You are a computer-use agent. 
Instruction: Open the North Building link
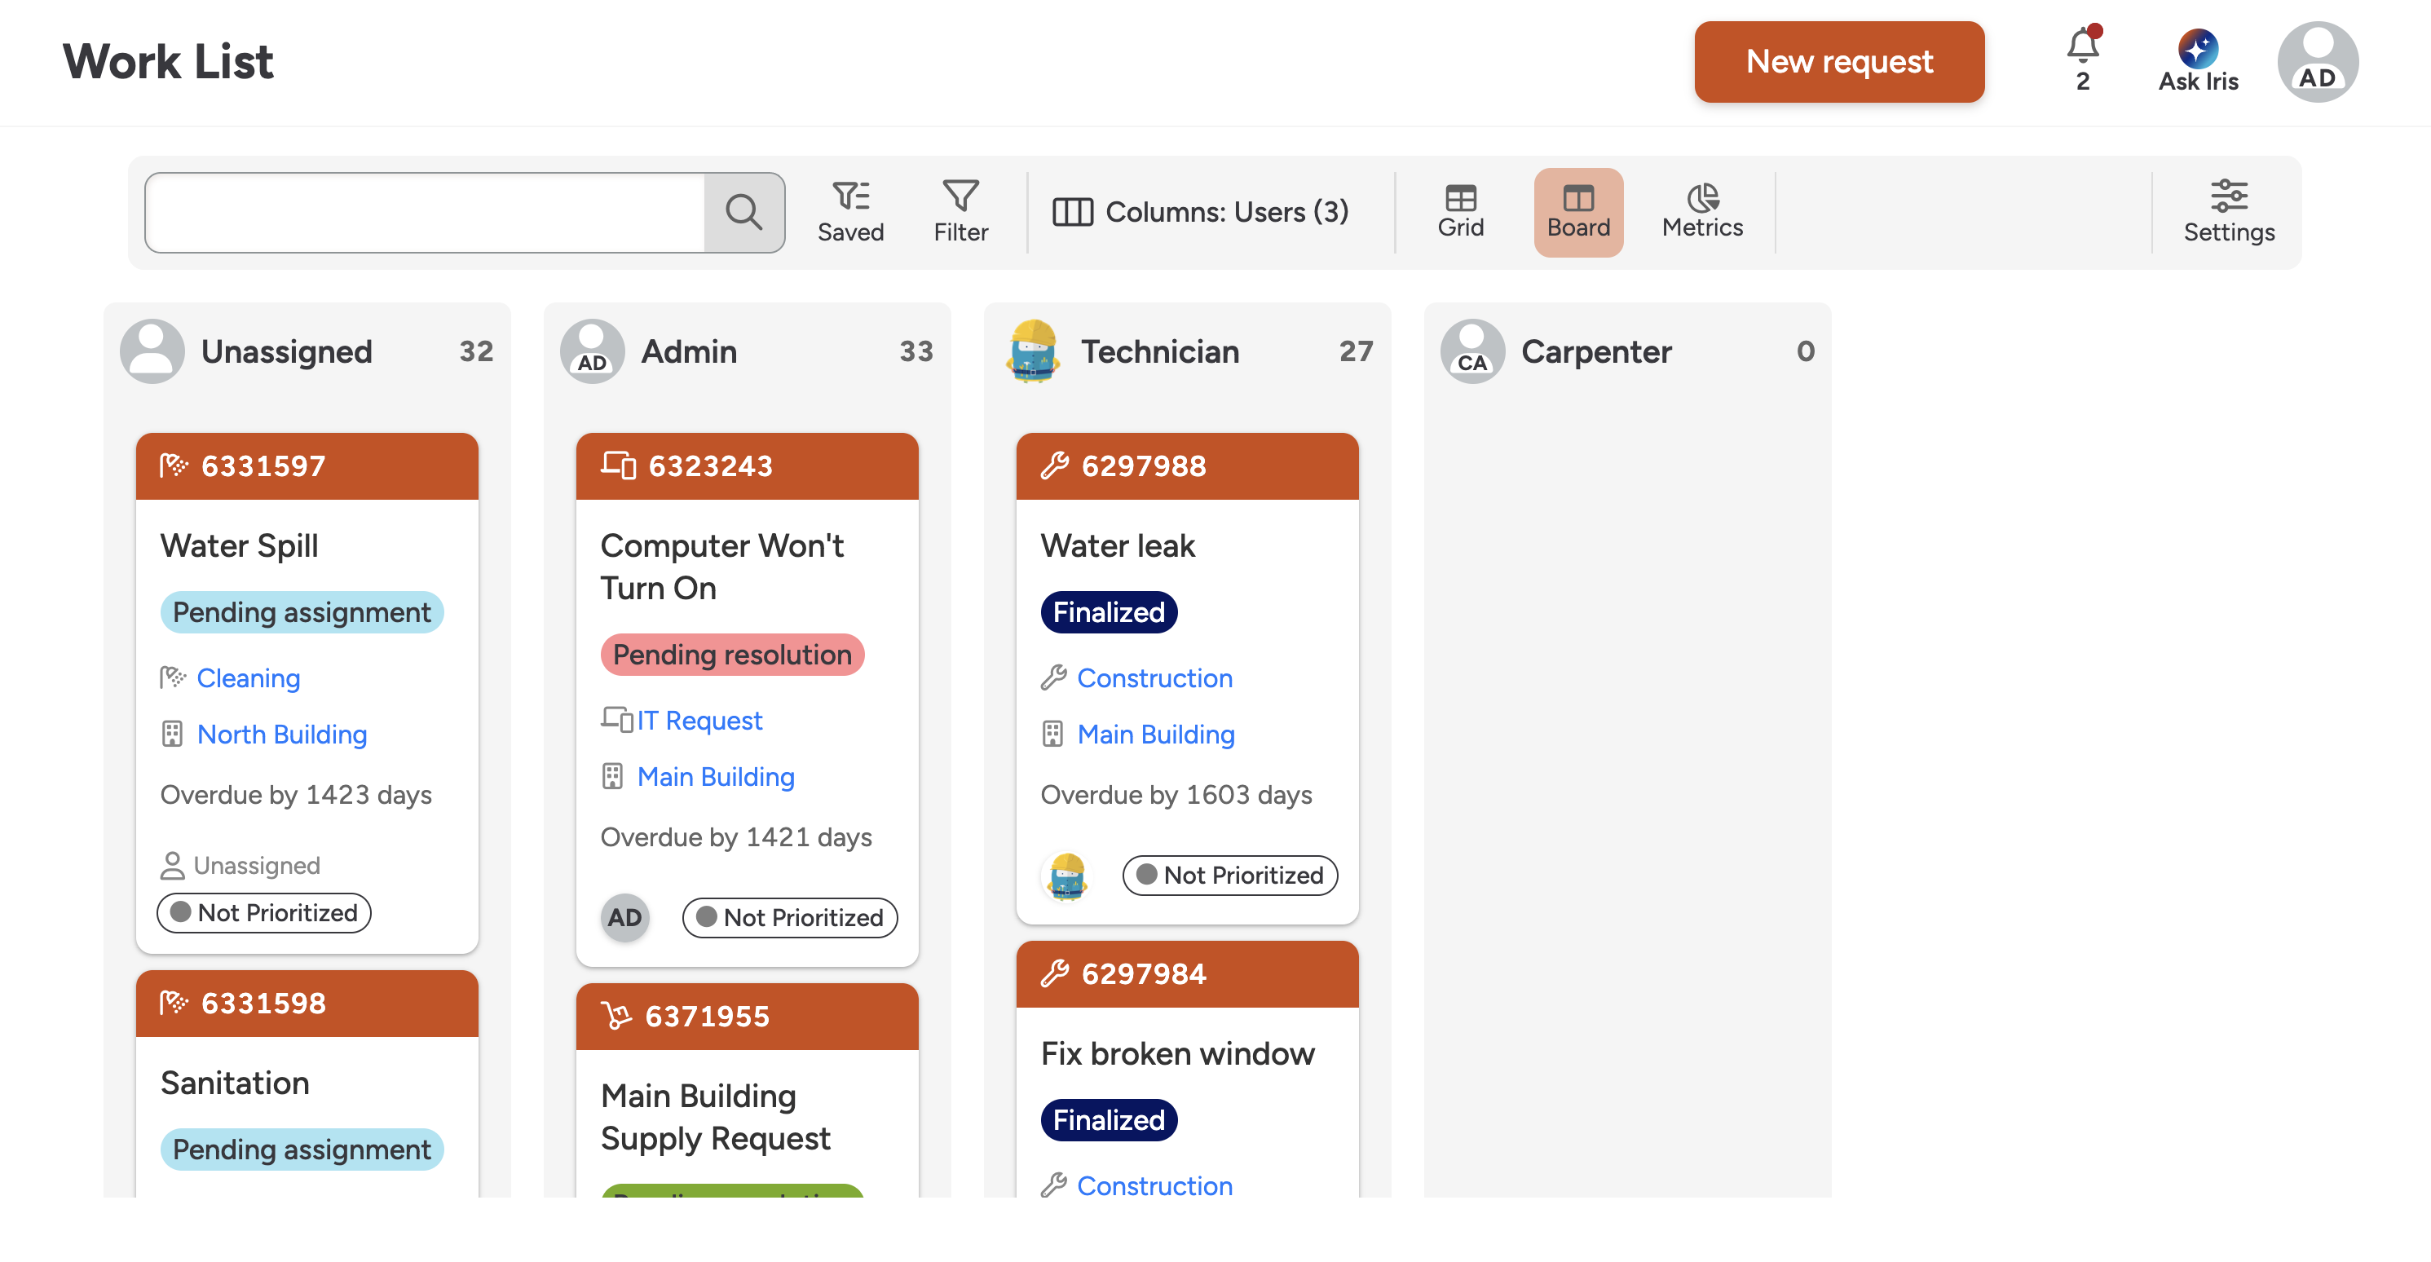281,735
